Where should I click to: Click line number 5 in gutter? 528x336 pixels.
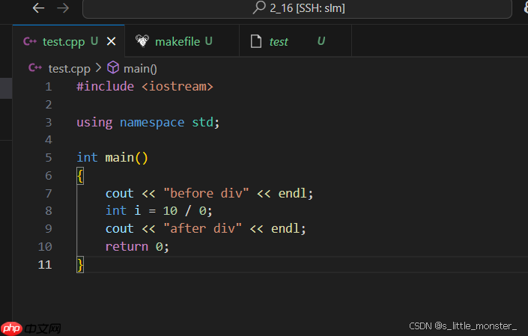point(49,158)
